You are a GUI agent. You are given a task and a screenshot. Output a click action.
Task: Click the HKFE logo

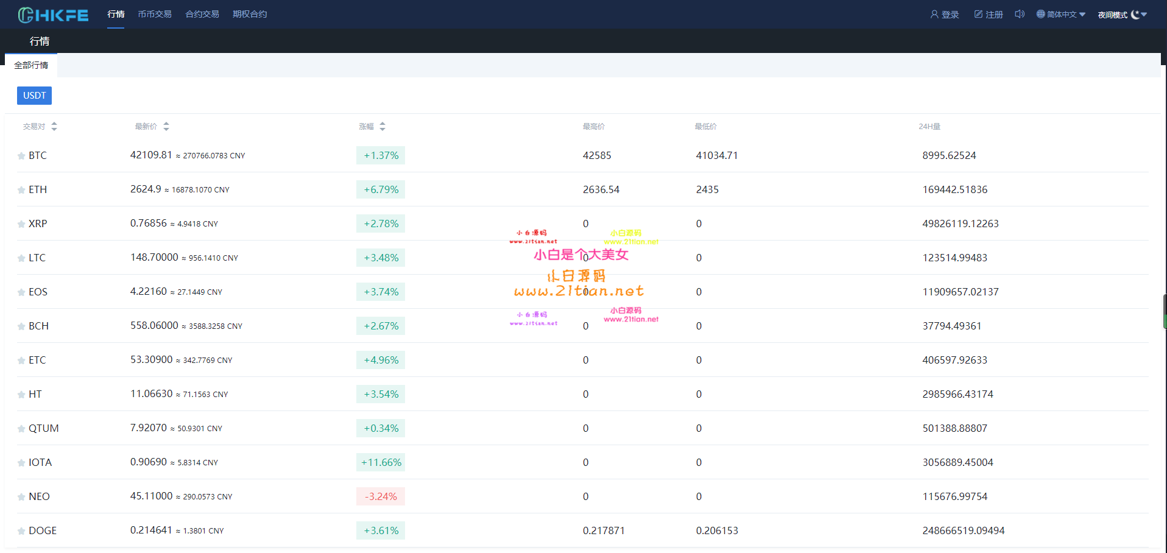click(53, 15)
